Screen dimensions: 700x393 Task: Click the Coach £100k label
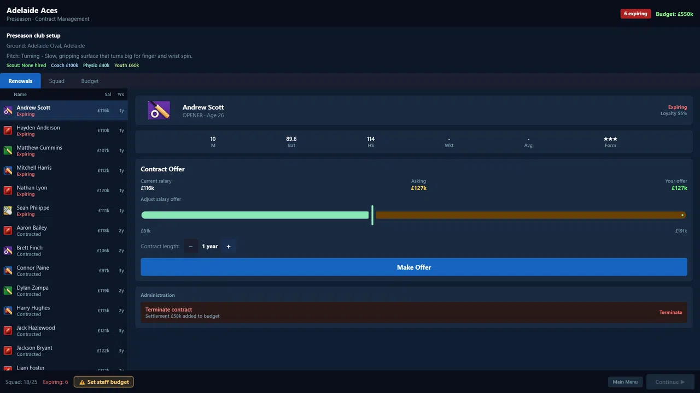coord(65,65)
